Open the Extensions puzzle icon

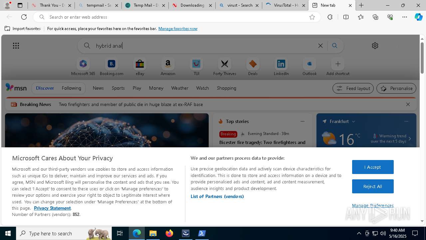pos(330,17)
